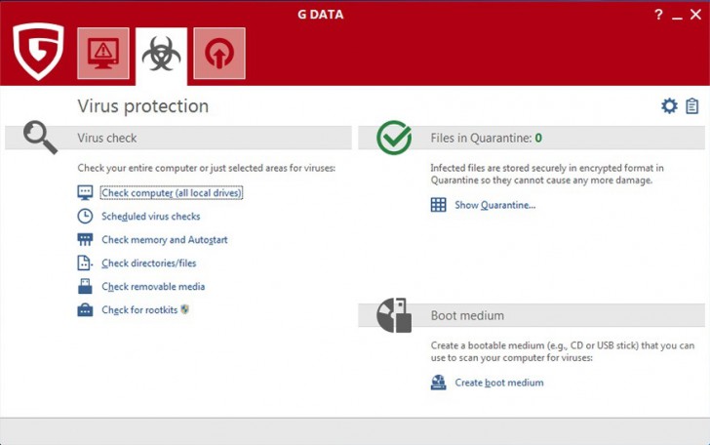This screenshot has width=710, height=445.
Task: Click the briefcase icon for rootkits
Action: point(85,309)
